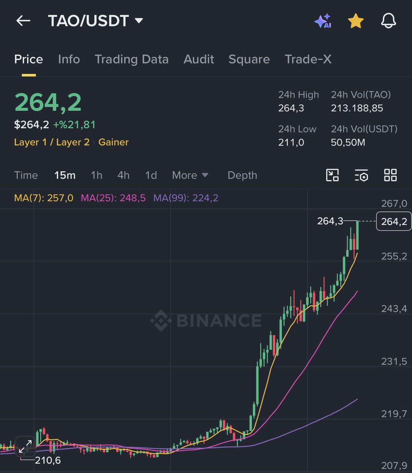The height and width of the screenshot is (473, 412).
Task: Tap the back arrow icon
Action: pyautogui.click(x=23, y=21)
